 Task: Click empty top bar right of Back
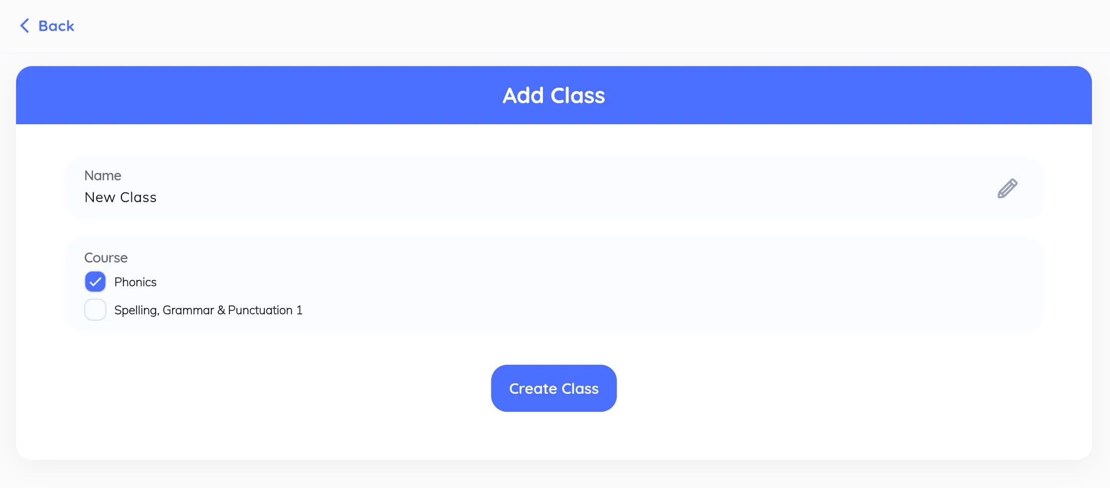click(x=552, y=26)
